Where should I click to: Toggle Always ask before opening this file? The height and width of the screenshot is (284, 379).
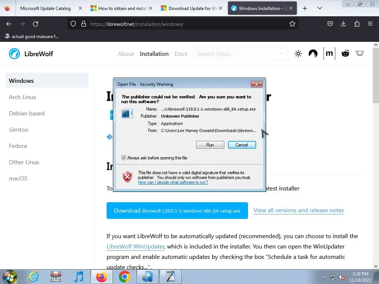tap(124, 158)
